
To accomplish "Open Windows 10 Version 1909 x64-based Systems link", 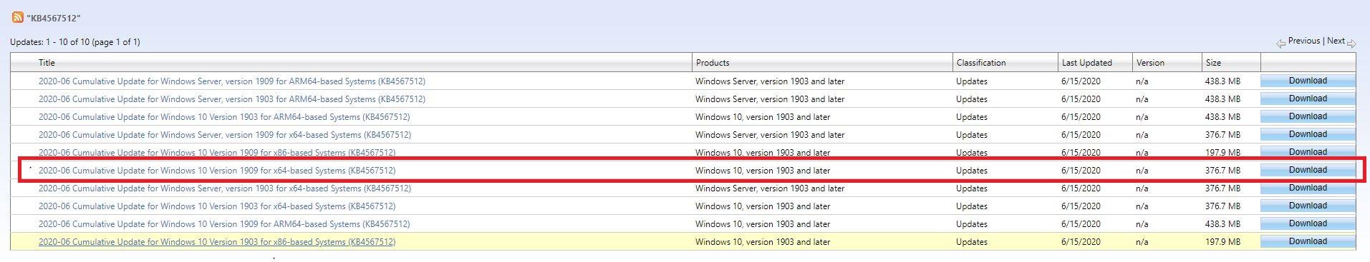I will pyautogui.click(x=217, y=171).
